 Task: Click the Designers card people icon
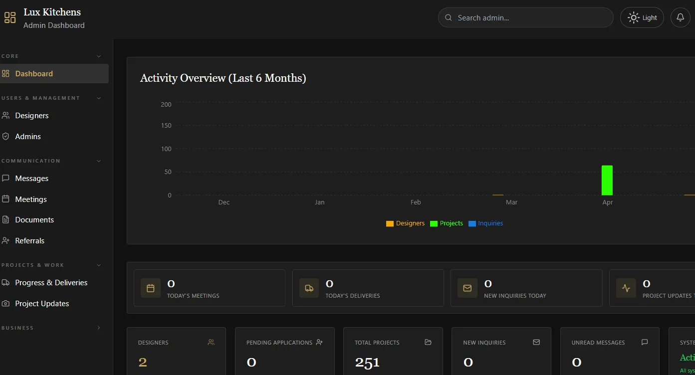[x=211, y=342]
